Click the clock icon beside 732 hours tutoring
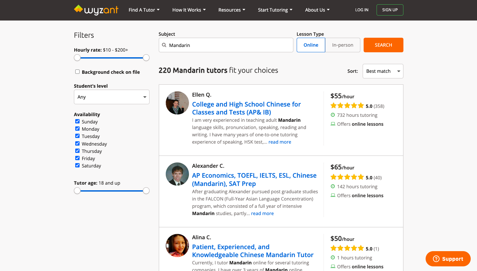This screenshot has height=271, width=477. point(333,115)
